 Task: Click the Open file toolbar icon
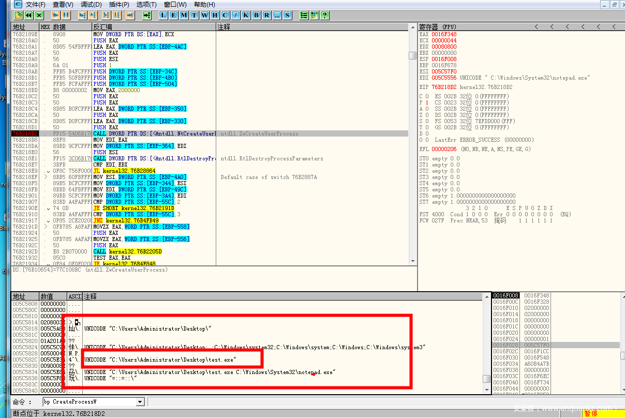(x=19, y=15)
